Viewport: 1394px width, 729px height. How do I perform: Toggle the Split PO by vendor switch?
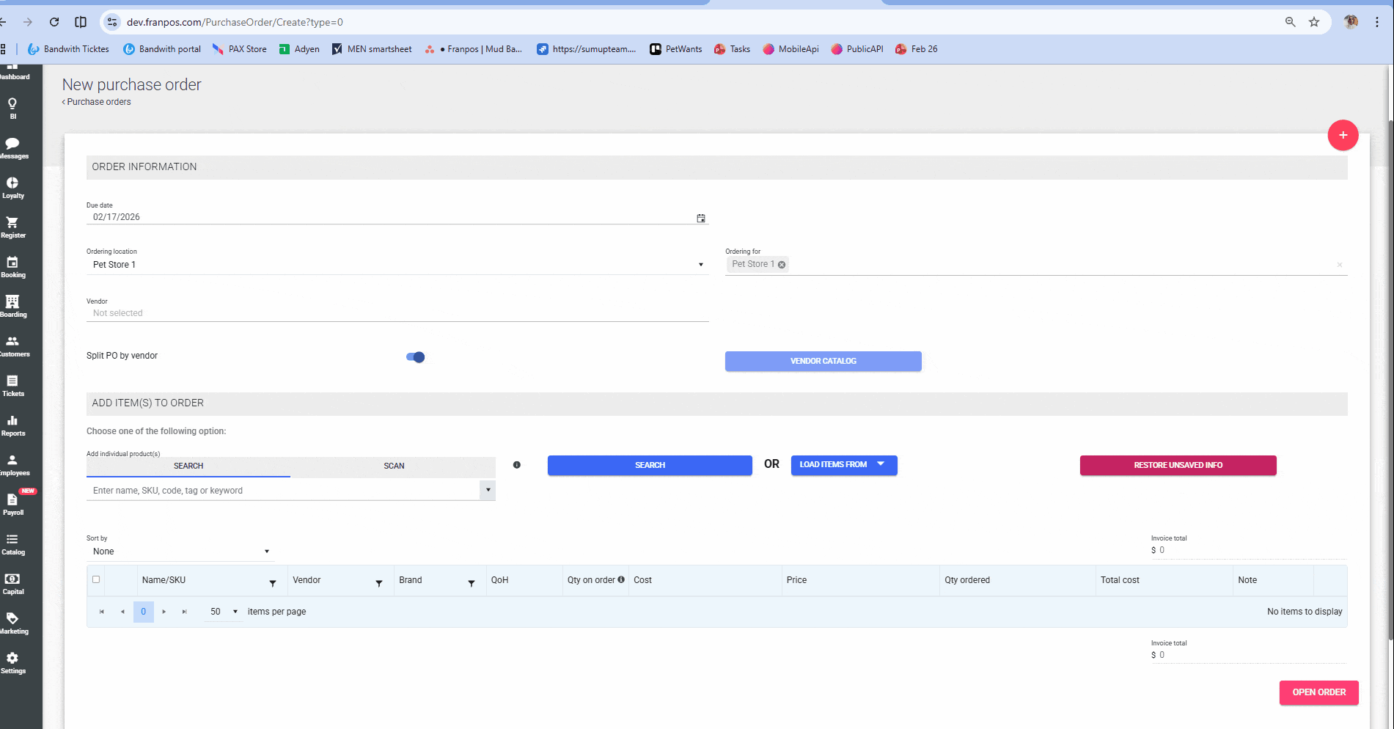point(415,357)
